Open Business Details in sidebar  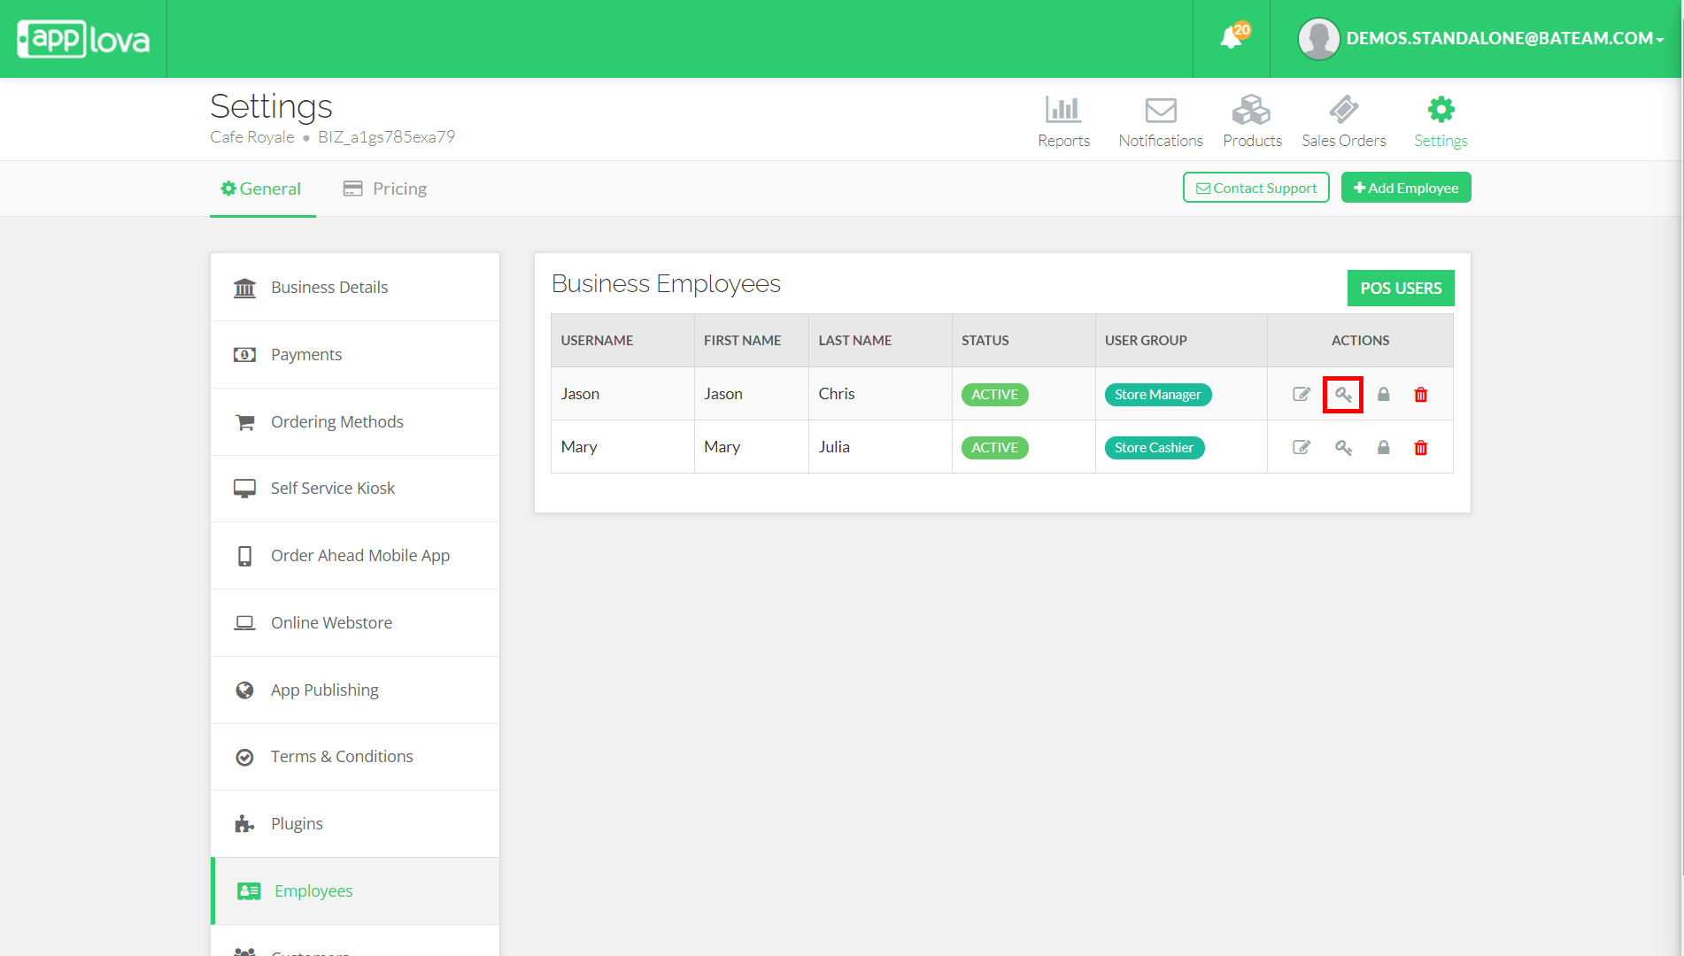[329, 288]
